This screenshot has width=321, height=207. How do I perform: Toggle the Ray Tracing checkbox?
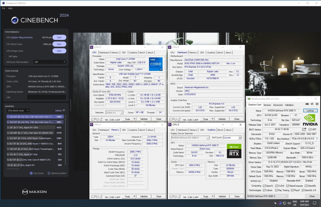click(276, 190)
